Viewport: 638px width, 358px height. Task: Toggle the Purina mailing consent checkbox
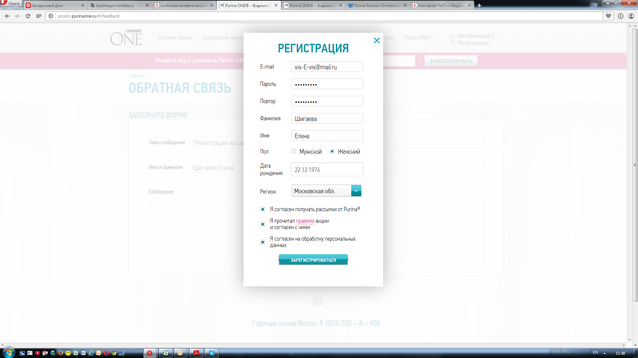(263, 209)
